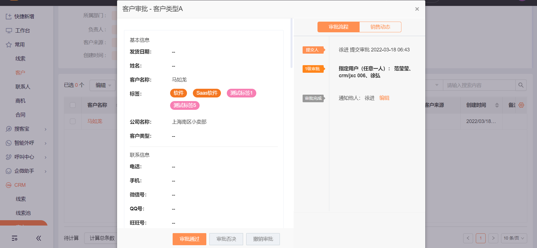This screenshot has width=537, height=248.
Task: Click the 编辑 link beside 通知他人
Action: coord(384,98)
